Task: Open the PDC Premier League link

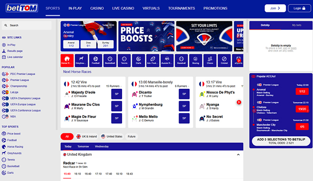Action: coord(22,74)
